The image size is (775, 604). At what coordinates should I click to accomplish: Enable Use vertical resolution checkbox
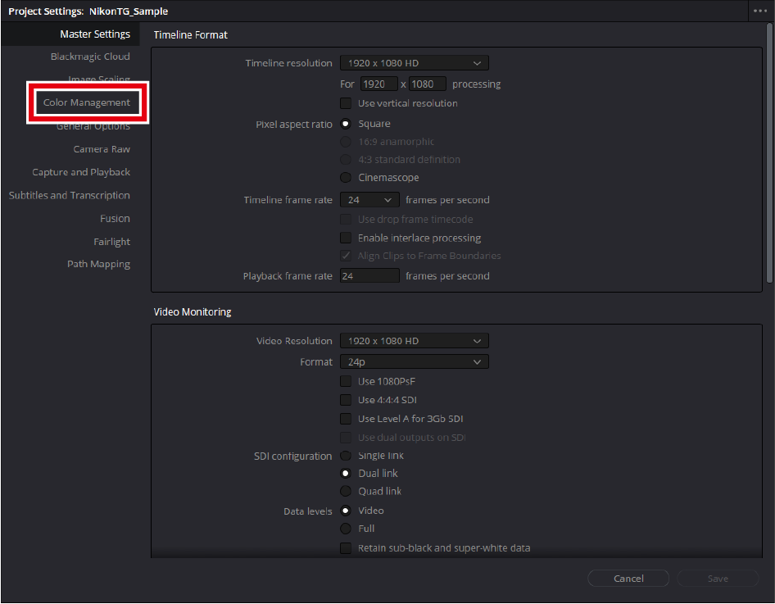click(x=346, y=104)
